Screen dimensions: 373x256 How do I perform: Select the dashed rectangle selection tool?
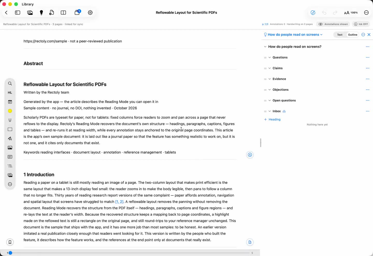[x=10, y=129]
